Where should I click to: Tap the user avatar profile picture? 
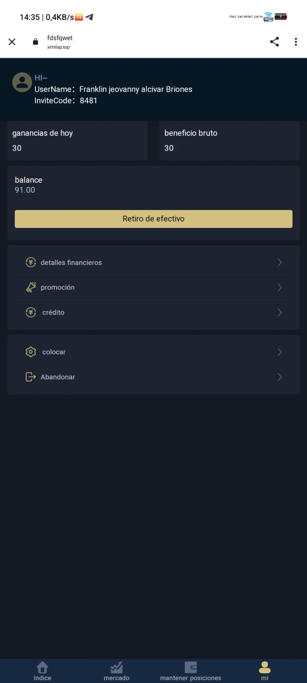[22, 82]
